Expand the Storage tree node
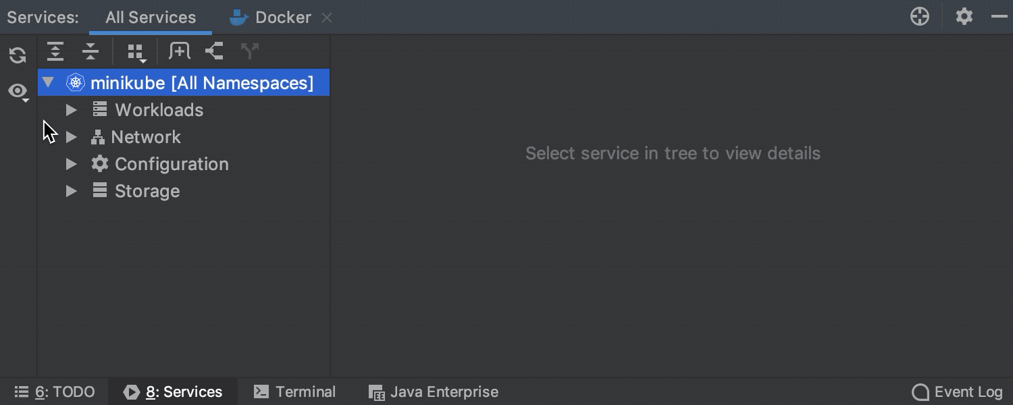Screen dimensions: 1013x405 71,191
